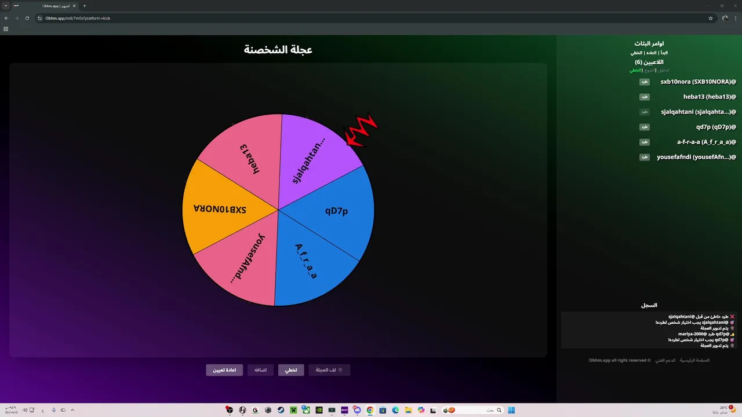Image resolution: width=742 pixels, height=417 pixels.
Task: Open the NVIDIA app from the taskbar
Action: coord(319,410)
